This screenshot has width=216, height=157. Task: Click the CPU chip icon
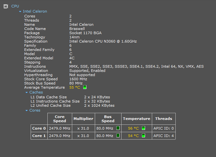coord(6,6)
